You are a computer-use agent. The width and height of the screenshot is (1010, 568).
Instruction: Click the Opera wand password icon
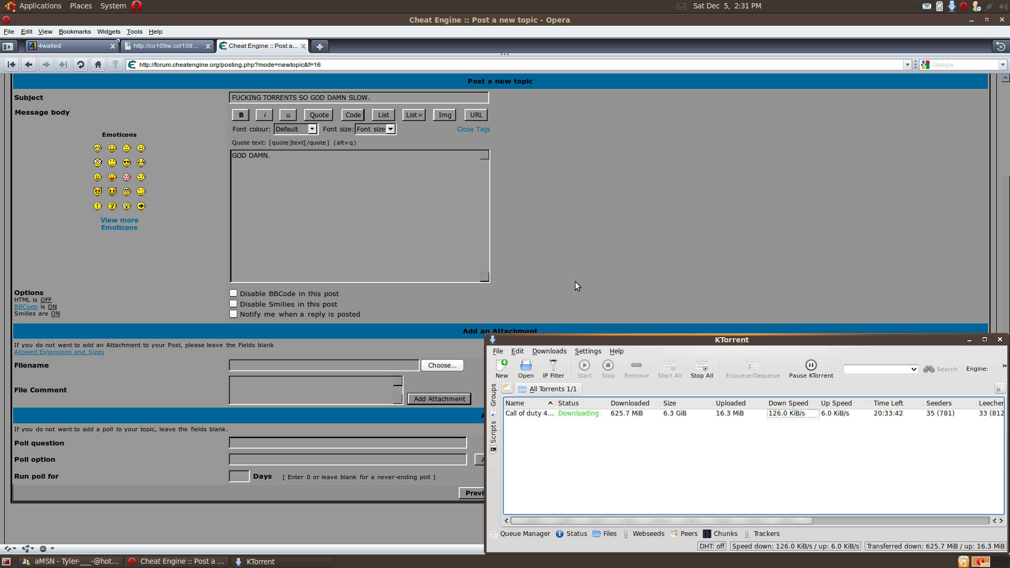point(115,65)
